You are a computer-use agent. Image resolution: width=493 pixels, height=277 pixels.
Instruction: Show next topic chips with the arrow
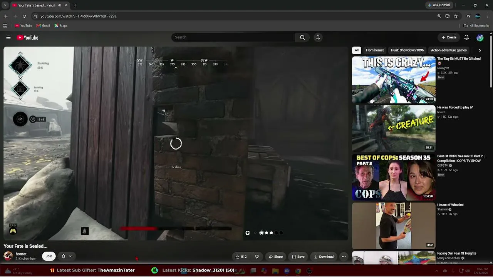click(480, 50)
